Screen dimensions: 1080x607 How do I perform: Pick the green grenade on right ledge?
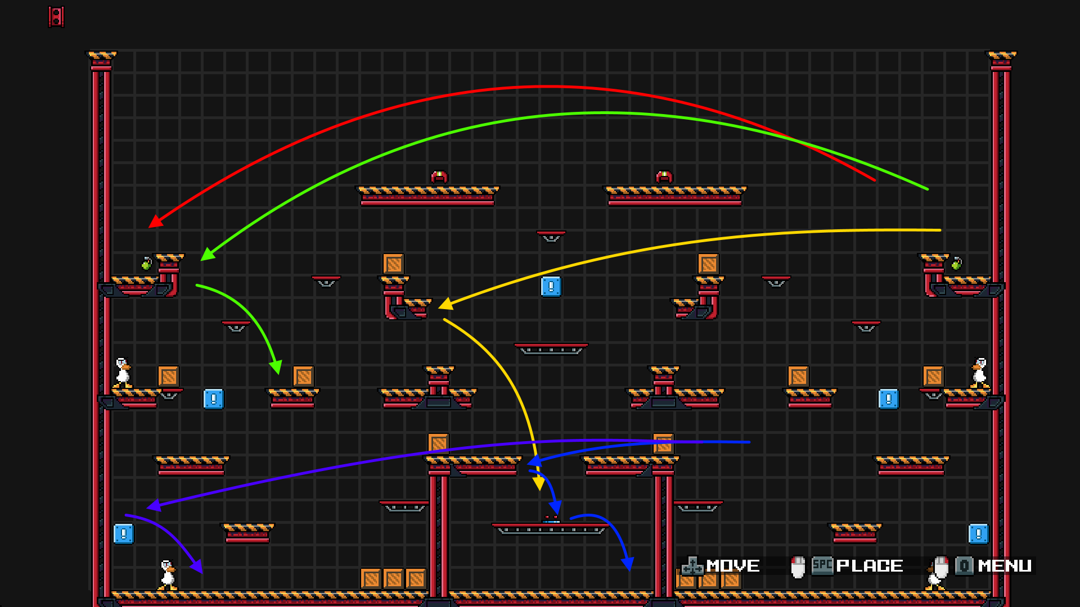tap(956, 264)
